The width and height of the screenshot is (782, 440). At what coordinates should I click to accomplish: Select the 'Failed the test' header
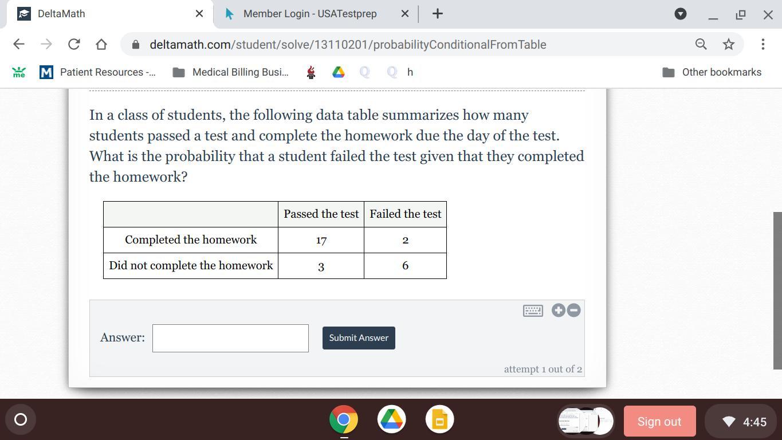click(406, 214)
